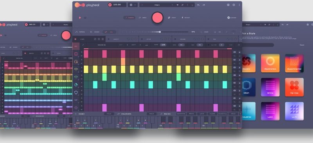Viewport: 313px width, 143px height.
Task: Select track three arrow icon in sidebar
Action: click(x=76, y=70)
